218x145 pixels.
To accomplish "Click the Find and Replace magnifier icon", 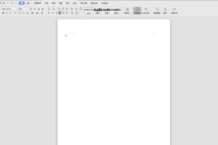I will point(157,9).
